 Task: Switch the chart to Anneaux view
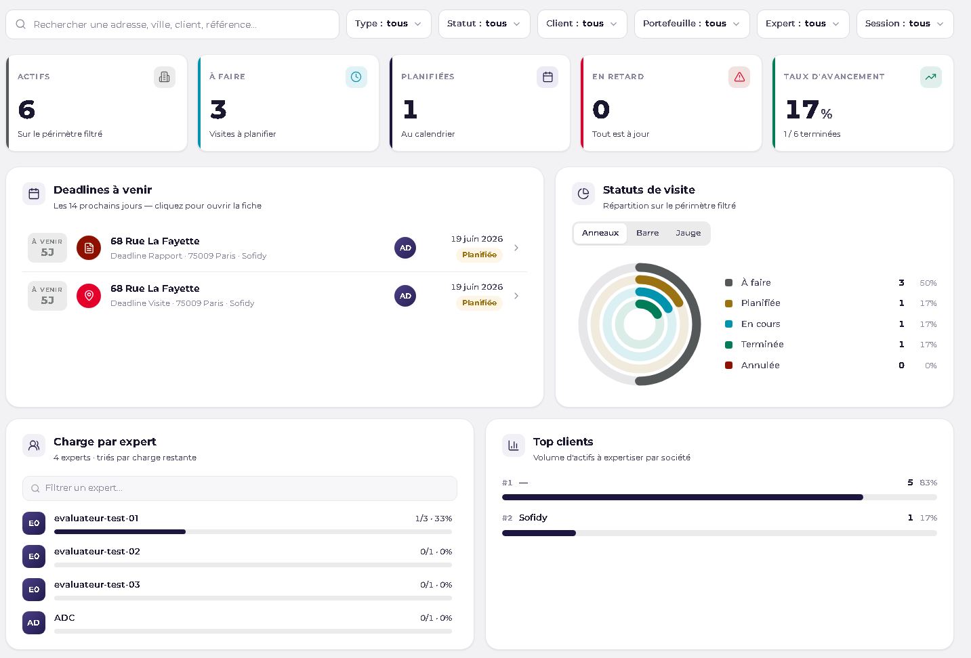coord(600,233)
